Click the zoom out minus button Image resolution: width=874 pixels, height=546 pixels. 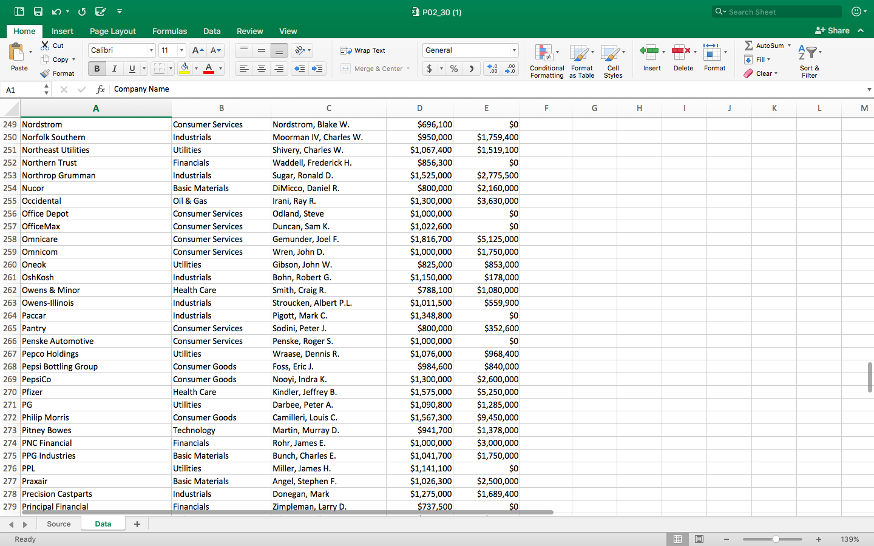[x=727, y=539]
